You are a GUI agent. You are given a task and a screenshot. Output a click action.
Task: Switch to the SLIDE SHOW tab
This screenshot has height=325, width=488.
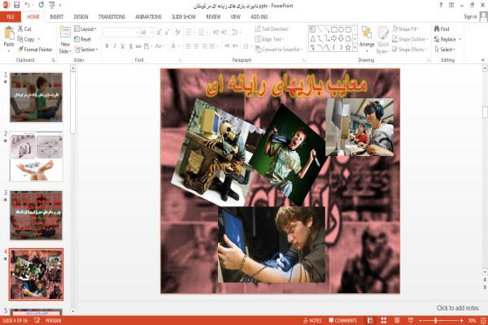click(x=184, y=17)
